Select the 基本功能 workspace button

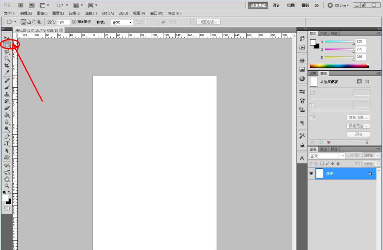coord(258,5)
